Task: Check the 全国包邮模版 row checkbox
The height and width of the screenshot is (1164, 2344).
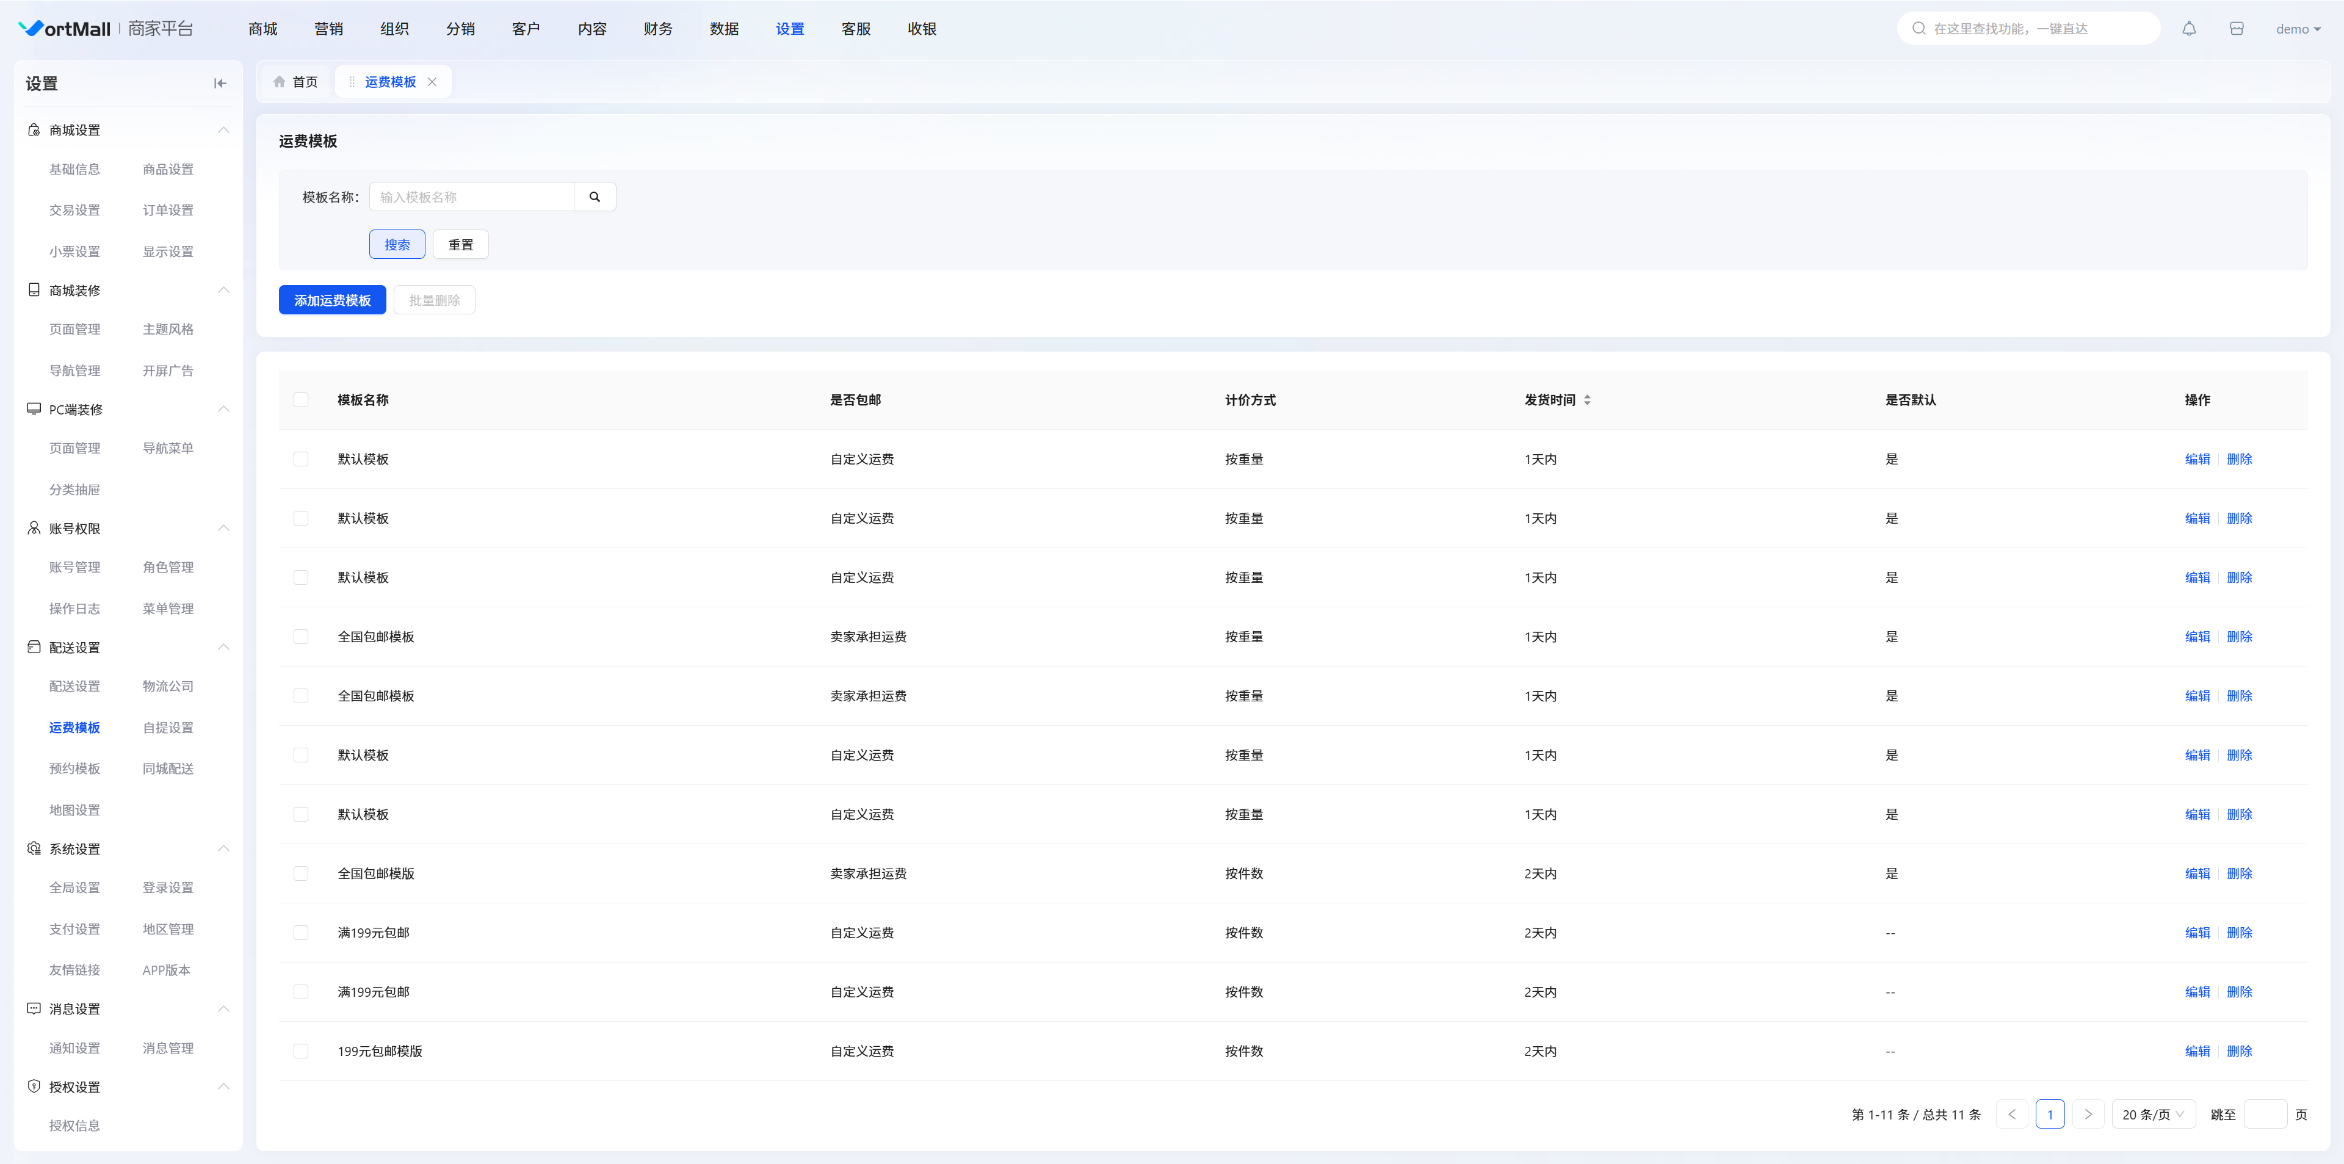Action: 301,873
